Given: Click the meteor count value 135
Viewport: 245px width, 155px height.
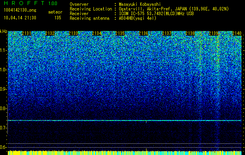Looking at the screenshot, I should [58, 18].
